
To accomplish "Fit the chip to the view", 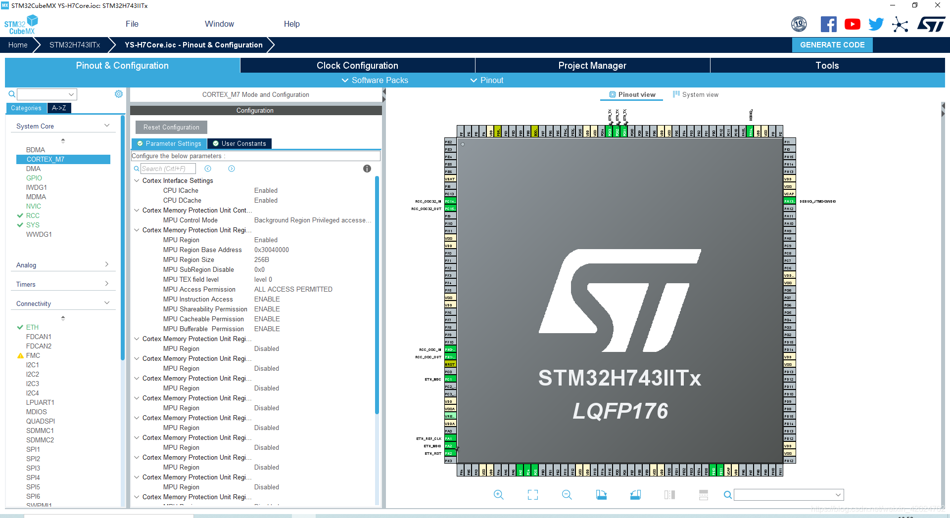I will (x=532, y=495).
